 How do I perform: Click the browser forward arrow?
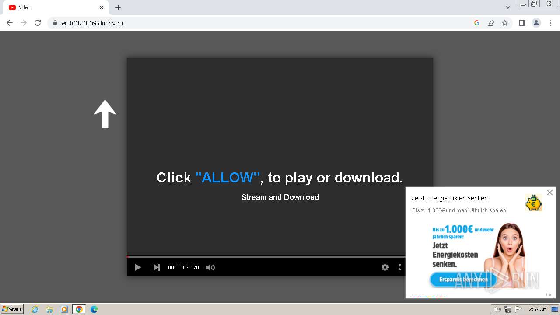pos(24,23)
